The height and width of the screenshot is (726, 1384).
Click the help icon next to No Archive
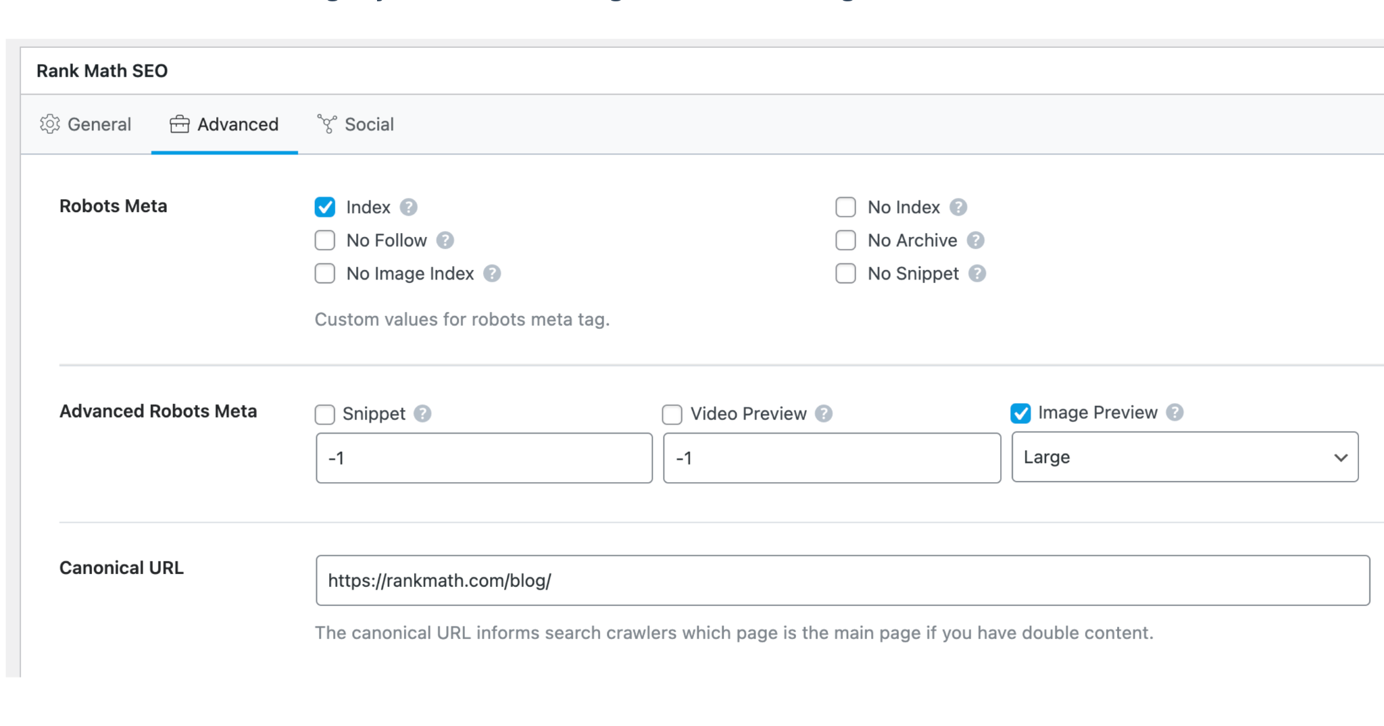pos(975,240)
